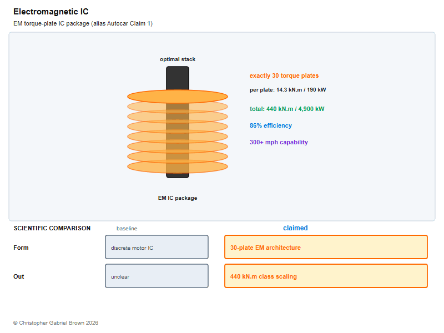The height and width of the screenshot is (333, 444).
Task: Click the '300+ mph capability' purple text
Action: click(279, 142)
